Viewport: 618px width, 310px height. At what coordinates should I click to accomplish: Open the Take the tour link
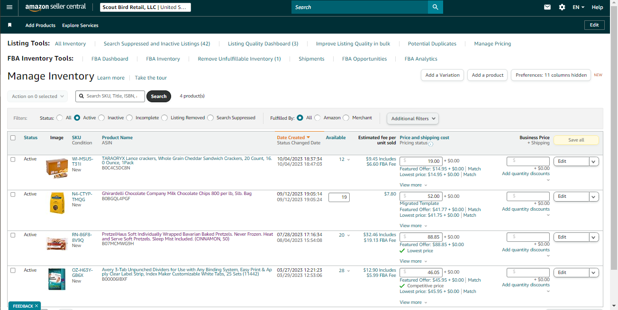click(151, 78)
